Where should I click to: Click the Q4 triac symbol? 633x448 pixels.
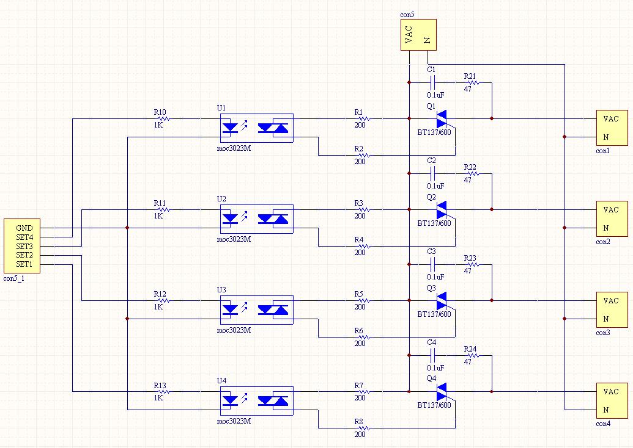tap(442, 392)
